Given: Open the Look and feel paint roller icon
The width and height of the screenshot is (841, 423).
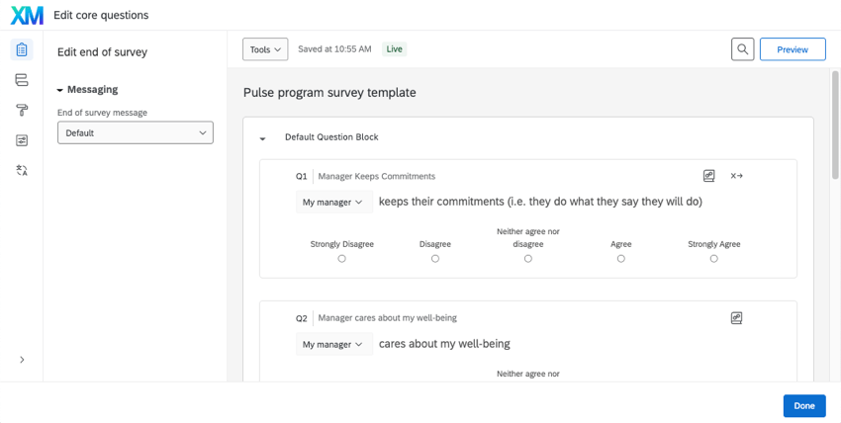Looking at the screenshot, I should [x=22, y=111].
